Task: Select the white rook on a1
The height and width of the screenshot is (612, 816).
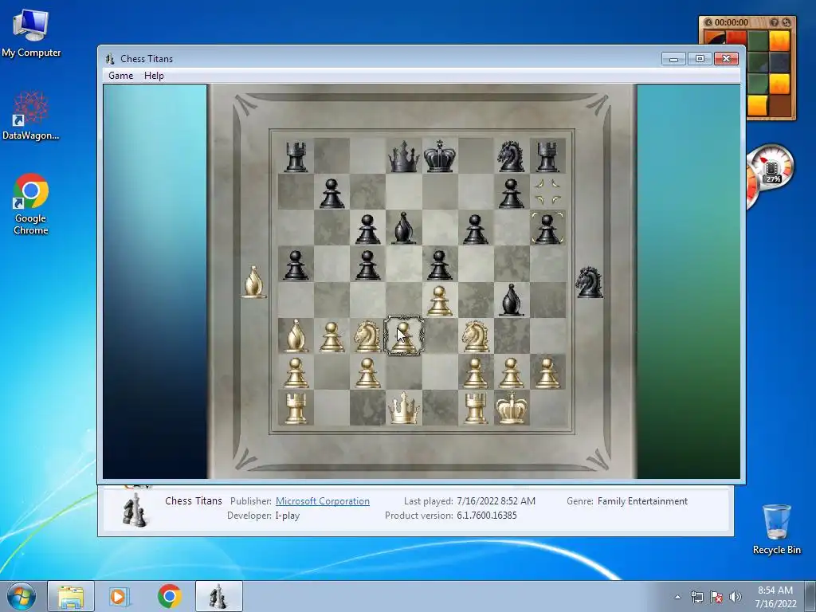Action: 296,409
